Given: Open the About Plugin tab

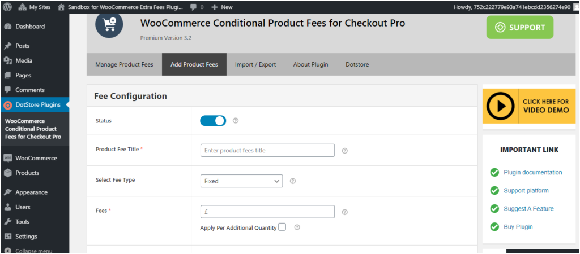Looking at the screenshot, I should 311,64.
